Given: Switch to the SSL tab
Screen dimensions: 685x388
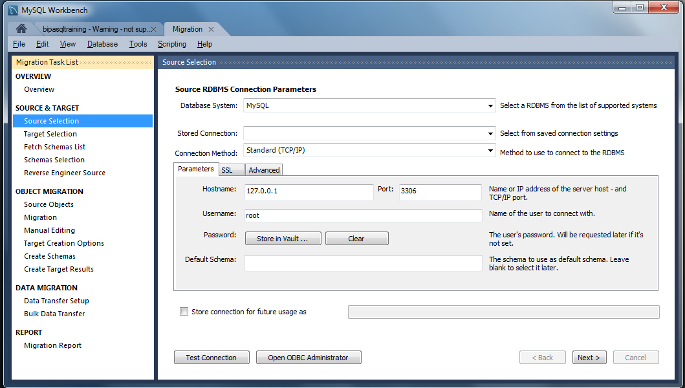Looking at the screenshot, I should [x=226, y=170].
